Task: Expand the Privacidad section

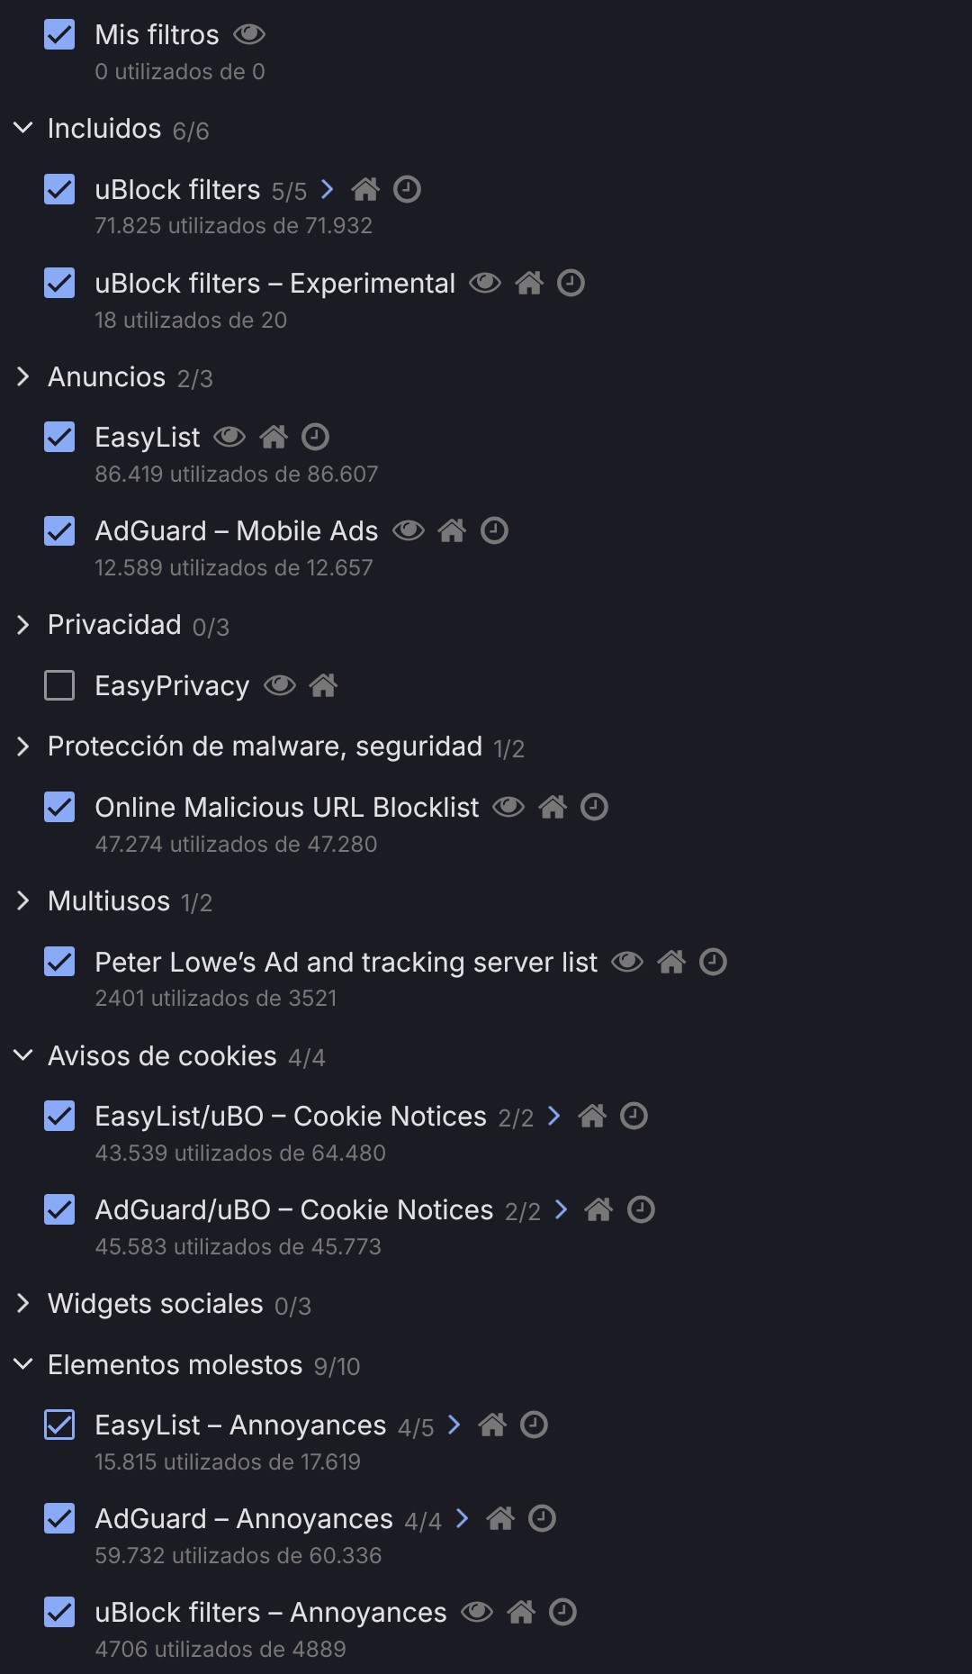Action: click(23, 625)
